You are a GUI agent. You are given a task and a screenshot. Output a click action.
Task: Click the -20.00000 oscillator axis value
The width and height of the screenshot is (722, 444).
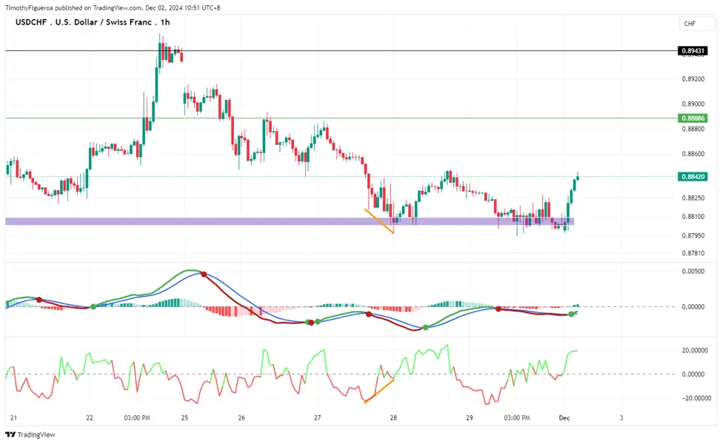click(x=695, y=398)
